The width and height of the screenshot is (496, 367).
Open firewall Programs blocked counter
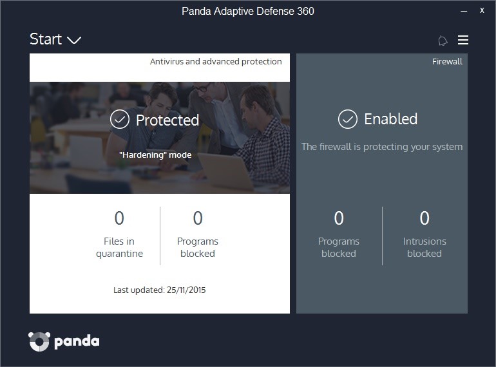pos(338,234)
